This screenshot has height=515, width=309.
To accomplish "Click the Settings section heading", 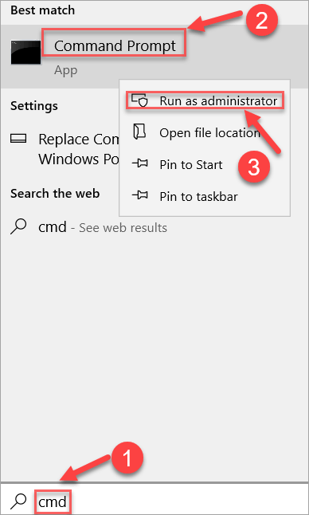I will 34,106.
